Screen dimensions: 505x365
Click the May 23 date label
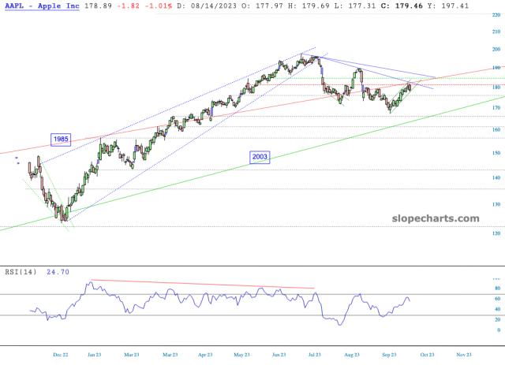241,355
